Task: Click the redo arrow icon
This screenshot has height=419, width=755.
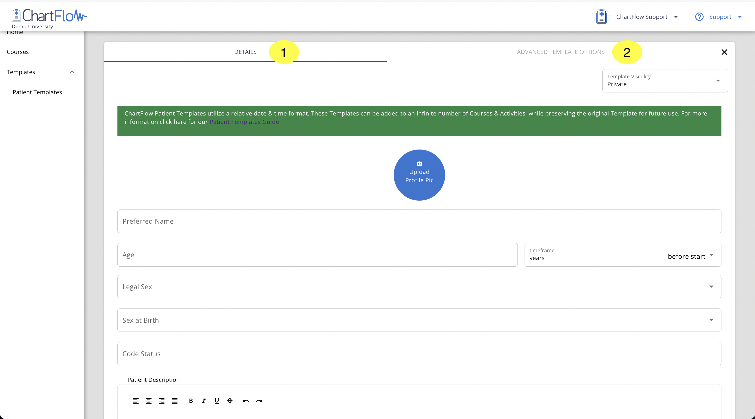Action: point(259,401)
